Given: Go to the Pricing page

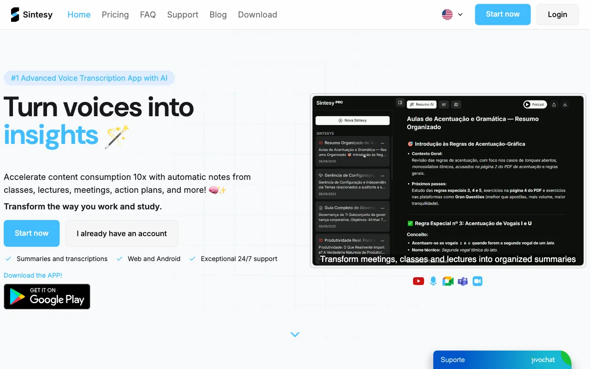Looking at the screenshot, I should click(x=115, y=15).
